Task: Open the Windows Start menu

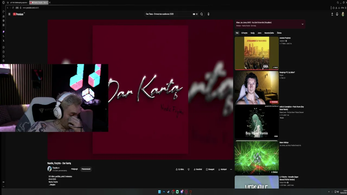Action: [x=159, y=192]
